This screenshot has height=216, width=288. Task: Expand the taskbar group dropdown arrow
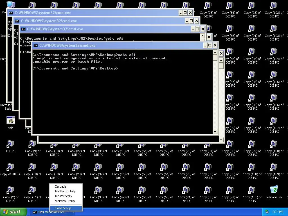point(73,212)
